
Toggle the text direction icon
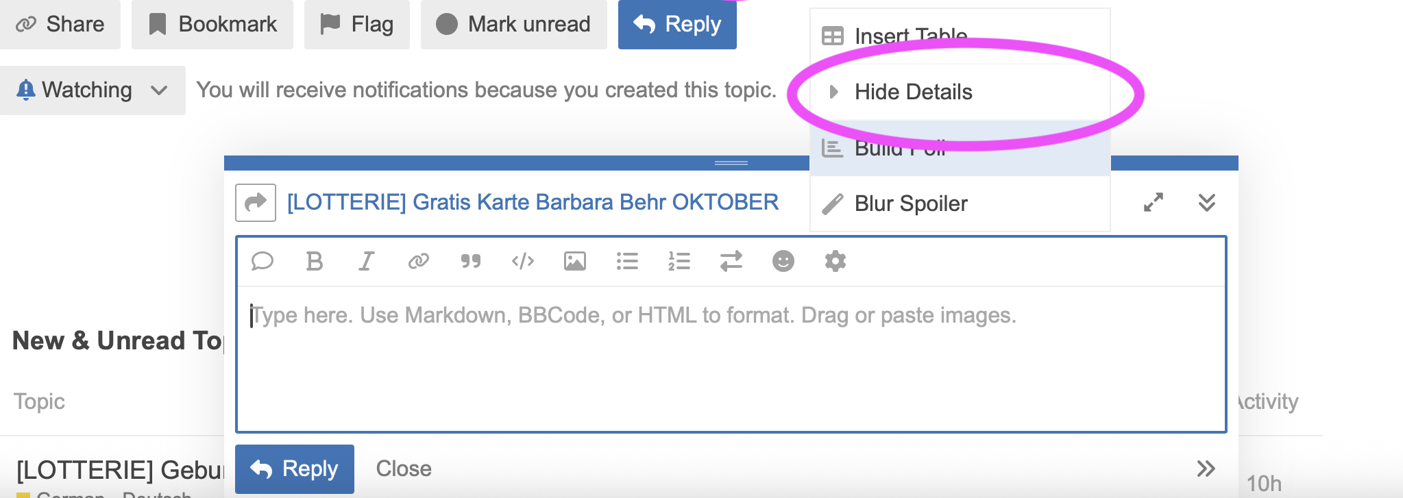[x=731, y=261]
